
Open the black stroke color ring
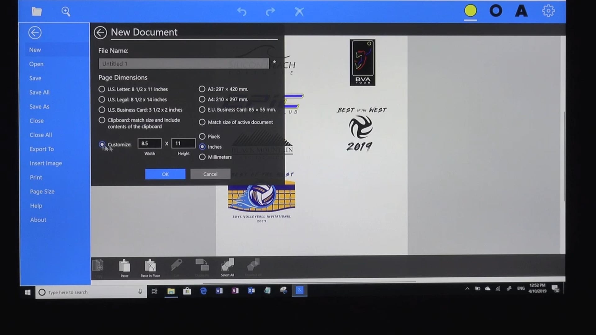(x=496, y=11)
